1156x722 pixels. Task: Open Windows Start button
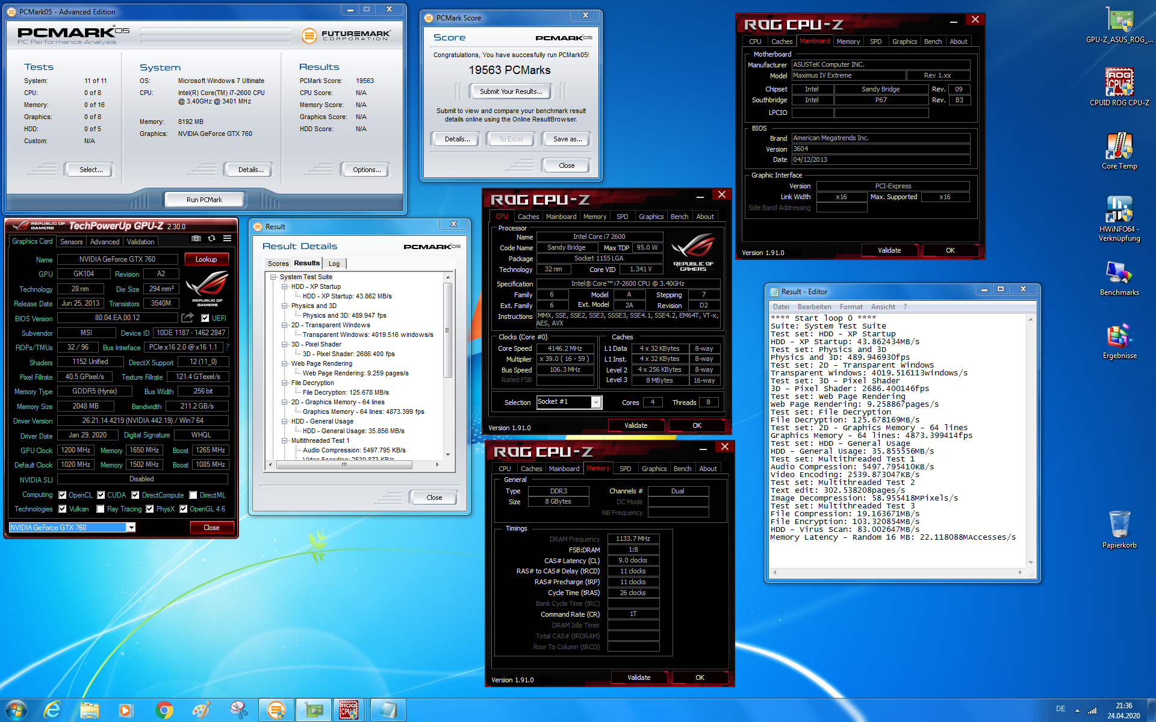point(16,710)
